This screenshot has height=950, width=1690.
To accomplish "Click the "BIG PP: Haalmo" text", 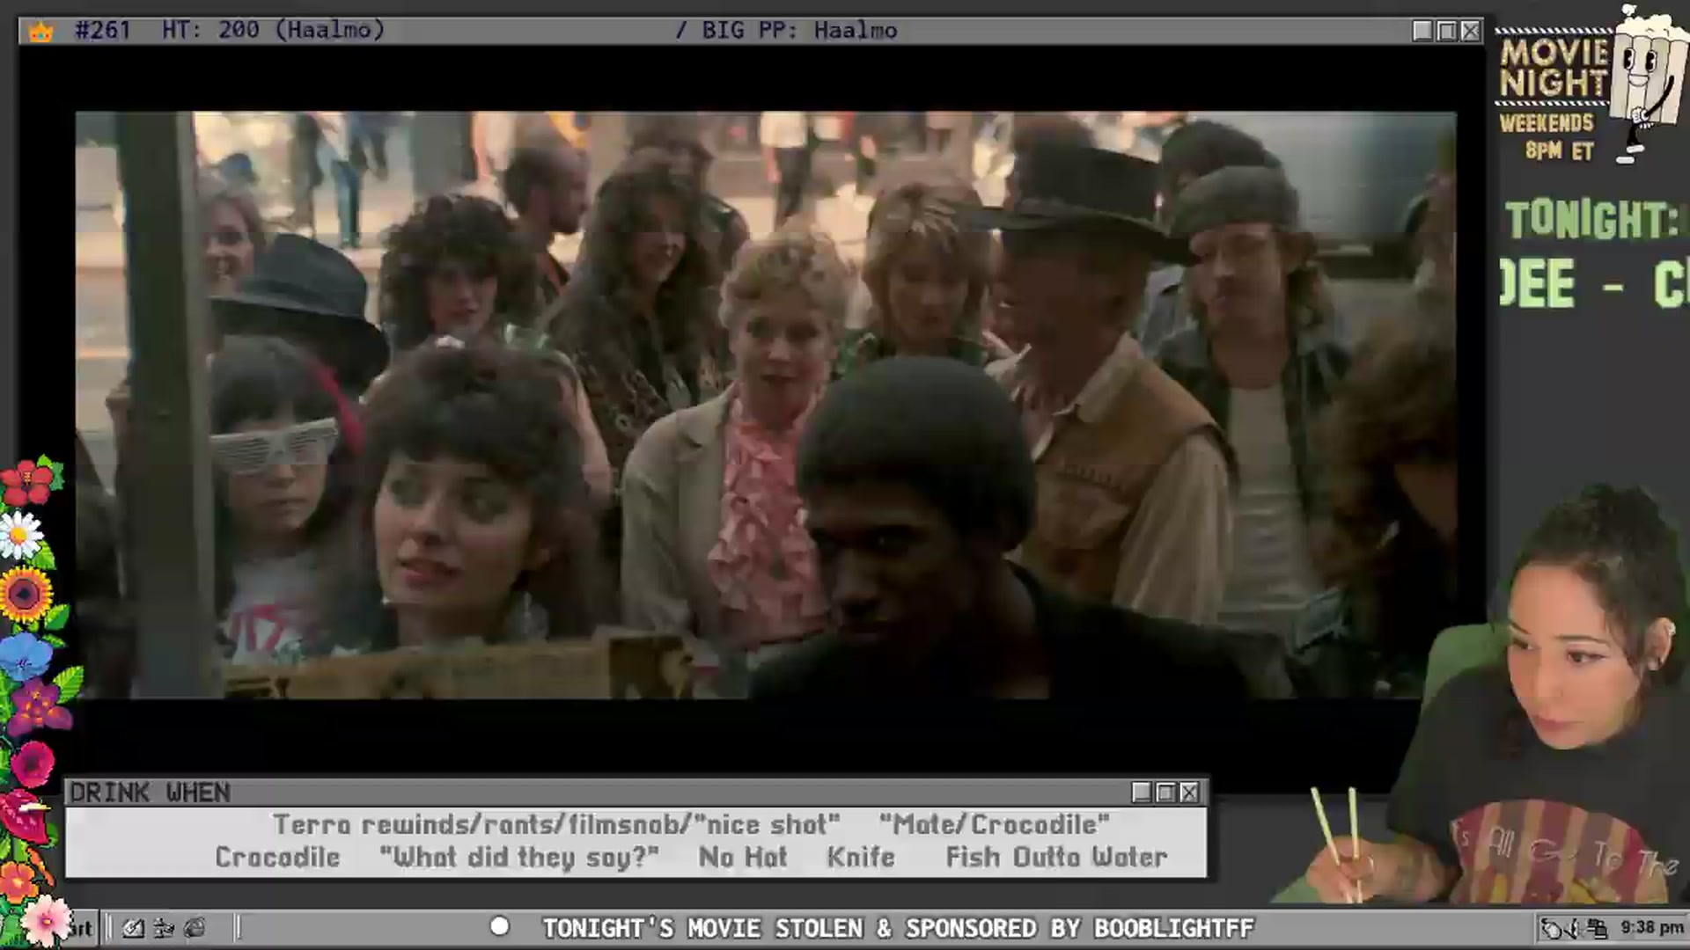I will [799, 31].
